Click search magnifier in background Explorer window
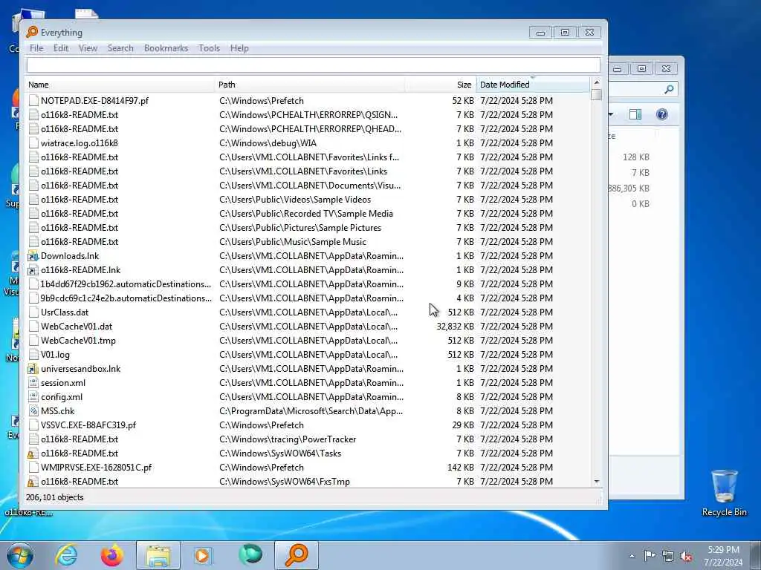761x570 pixels. (x=669, y=89)
